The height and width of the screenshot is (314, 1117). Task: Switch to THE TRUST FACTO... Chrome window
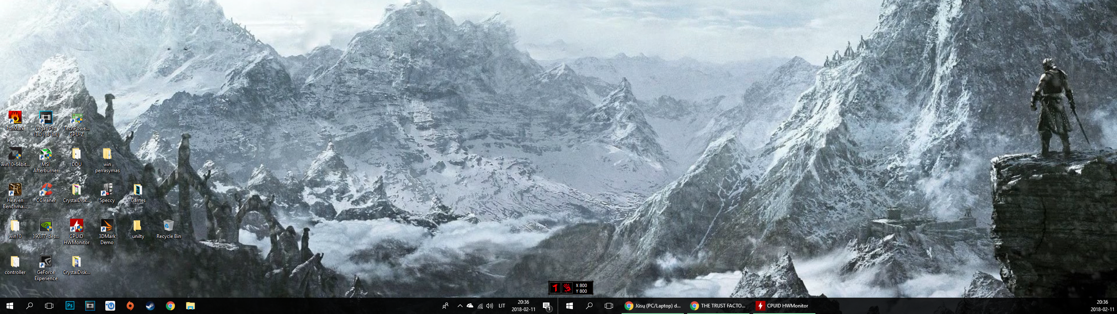click(x=718, y=306)
